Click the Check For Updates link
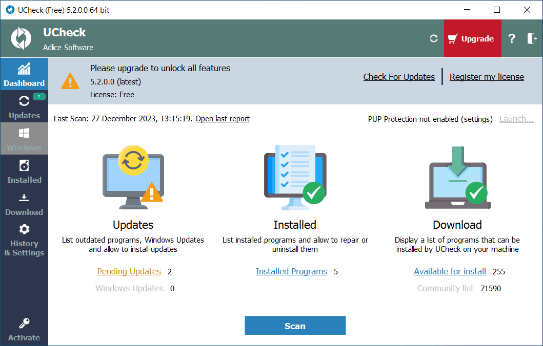The height and width of the screenshot is (346, 543). 399,77
